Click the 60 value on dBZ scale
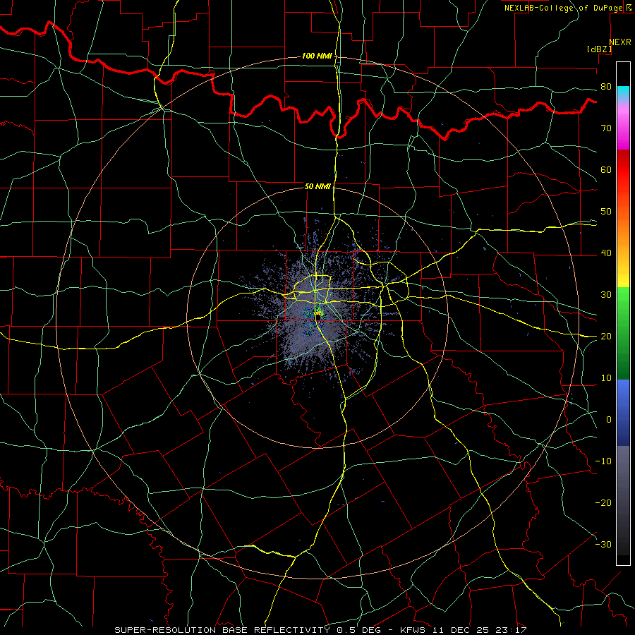This screenshot has width=635, height=635. point(606,170)
